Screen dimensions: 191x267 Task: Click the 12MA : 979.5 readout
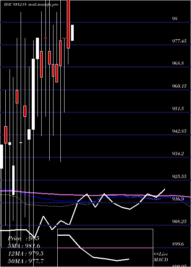(26, 253)
